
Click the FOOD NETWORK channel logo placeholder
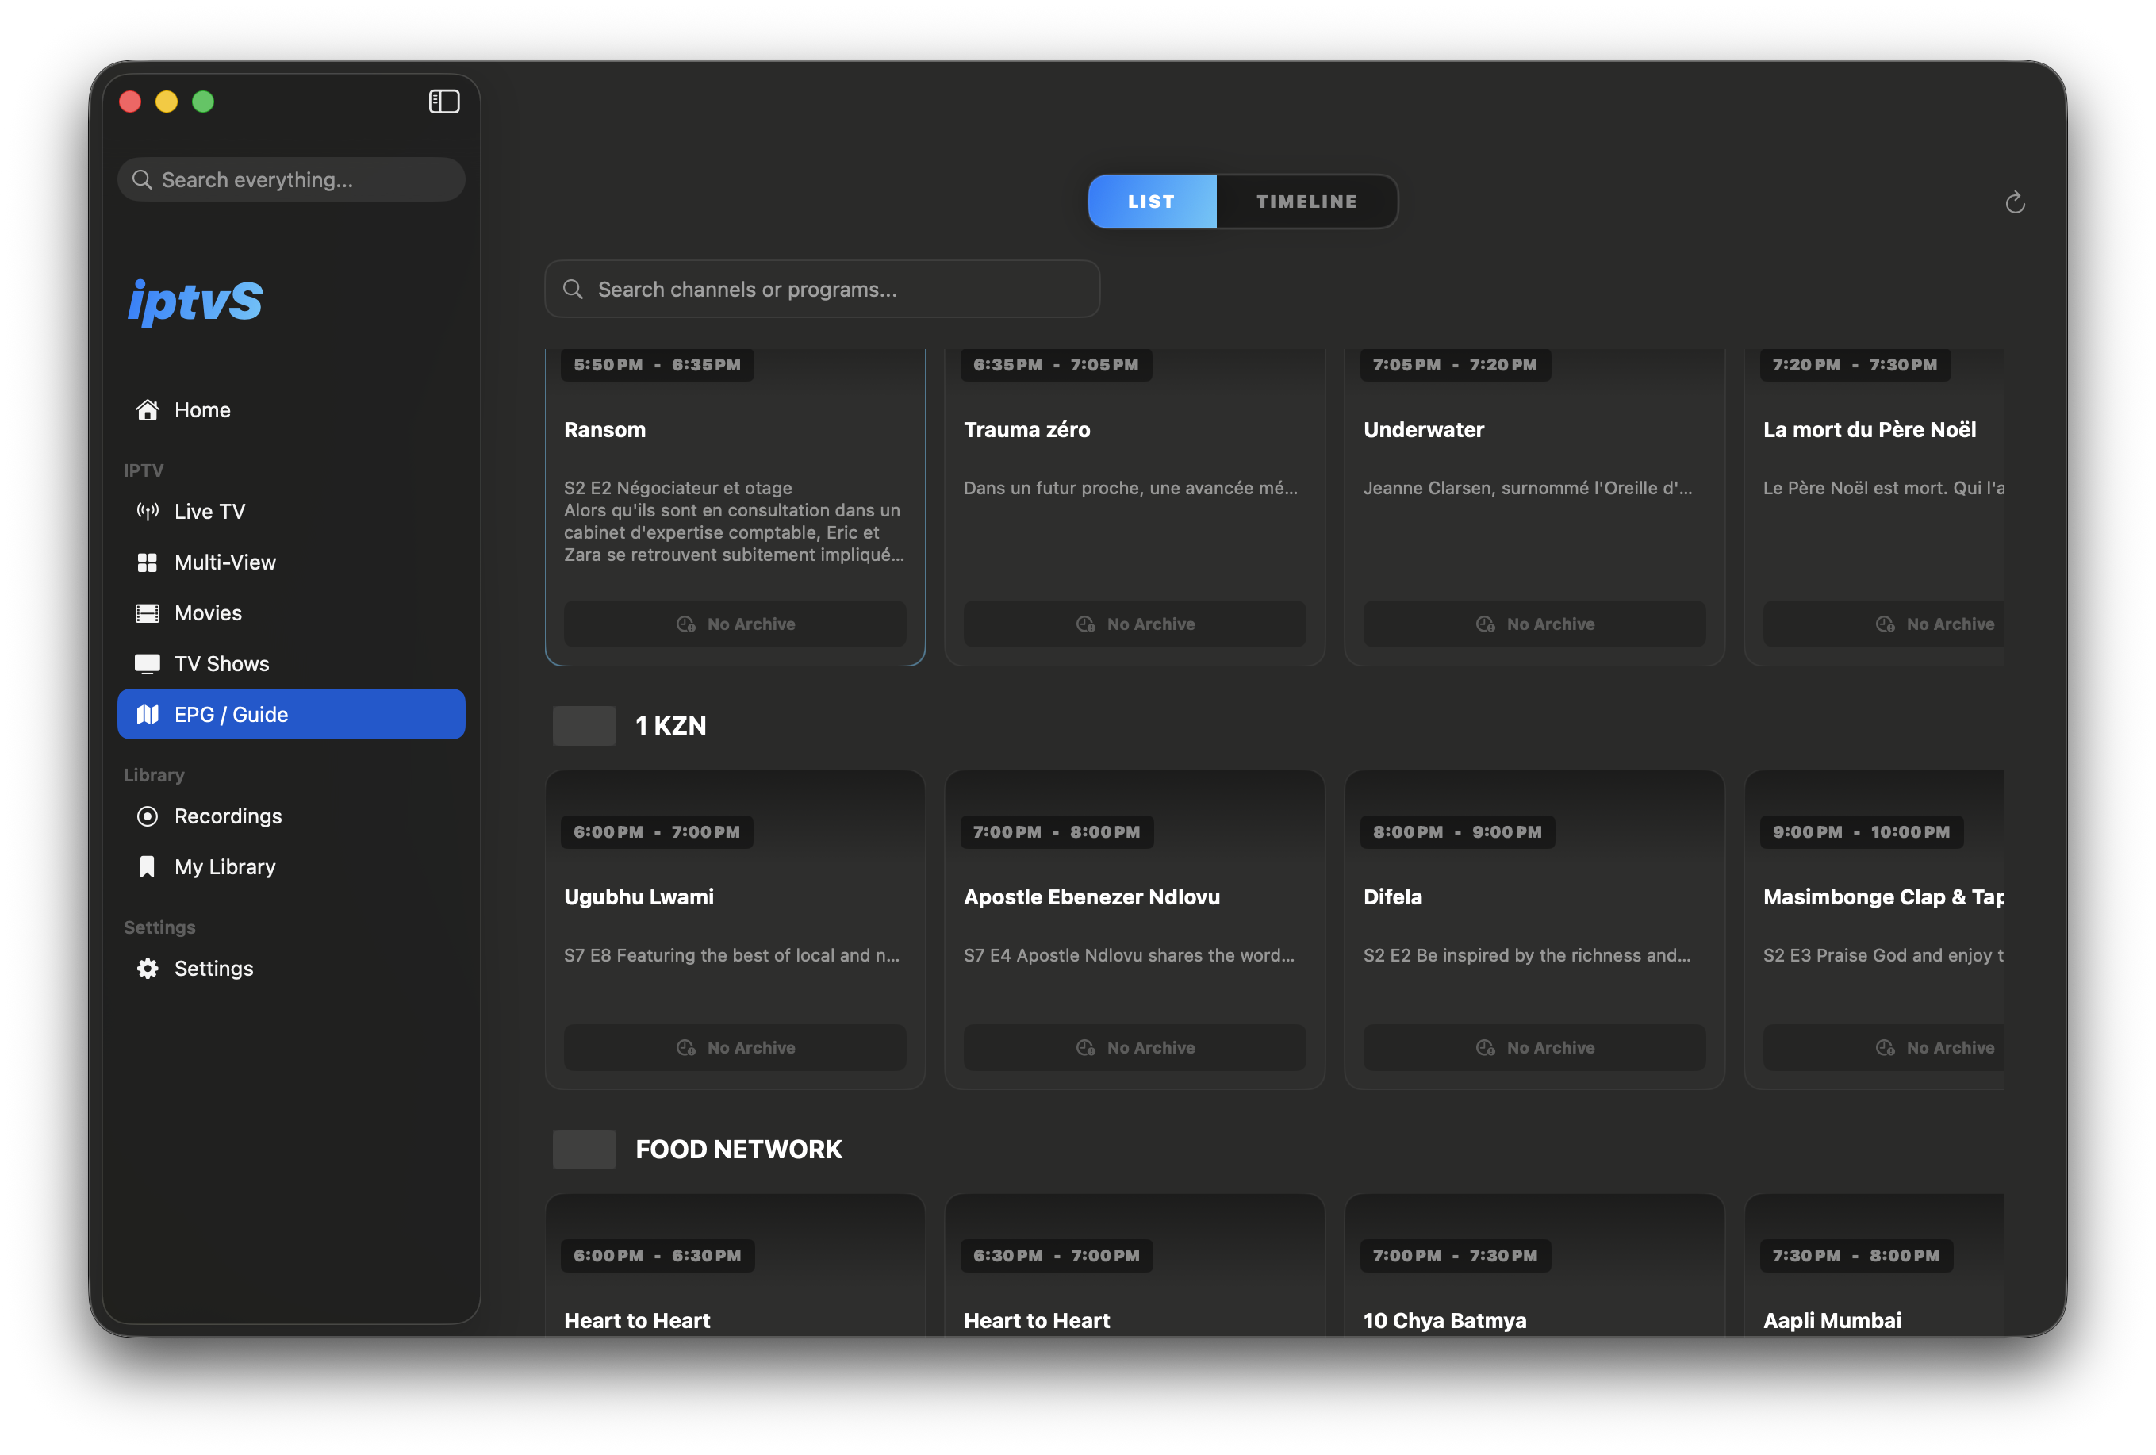[585, 1149]
